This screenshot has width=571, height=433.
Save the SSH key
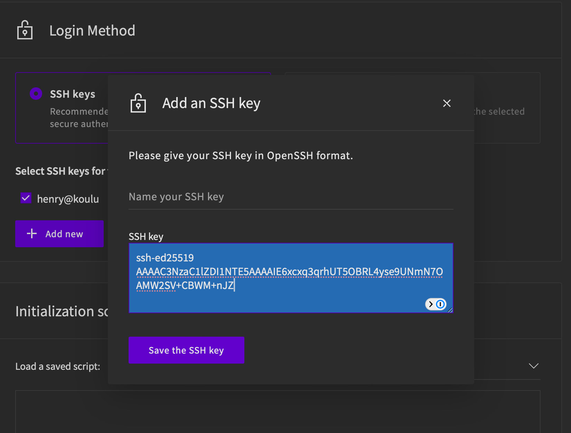click(186, 350)
